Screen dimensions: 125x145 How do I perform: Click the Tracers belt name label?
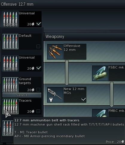(25, 100)
